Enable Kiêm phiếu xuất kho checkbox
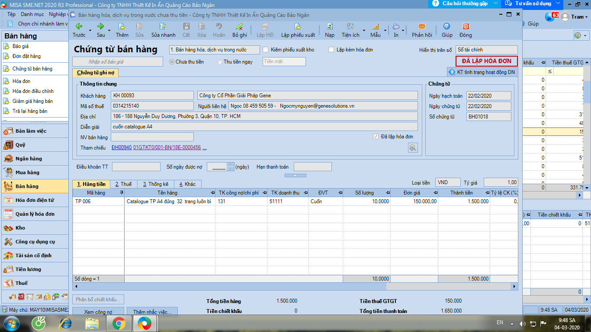This screenshot has height=332, width=591. pyautogui.click(x=266, y=50)
